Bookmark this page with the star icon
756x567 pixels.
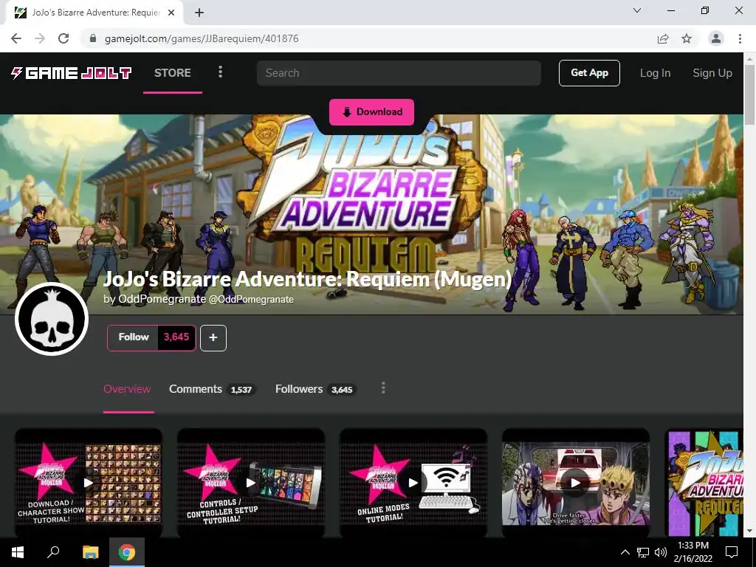click(x=687, y=38)
